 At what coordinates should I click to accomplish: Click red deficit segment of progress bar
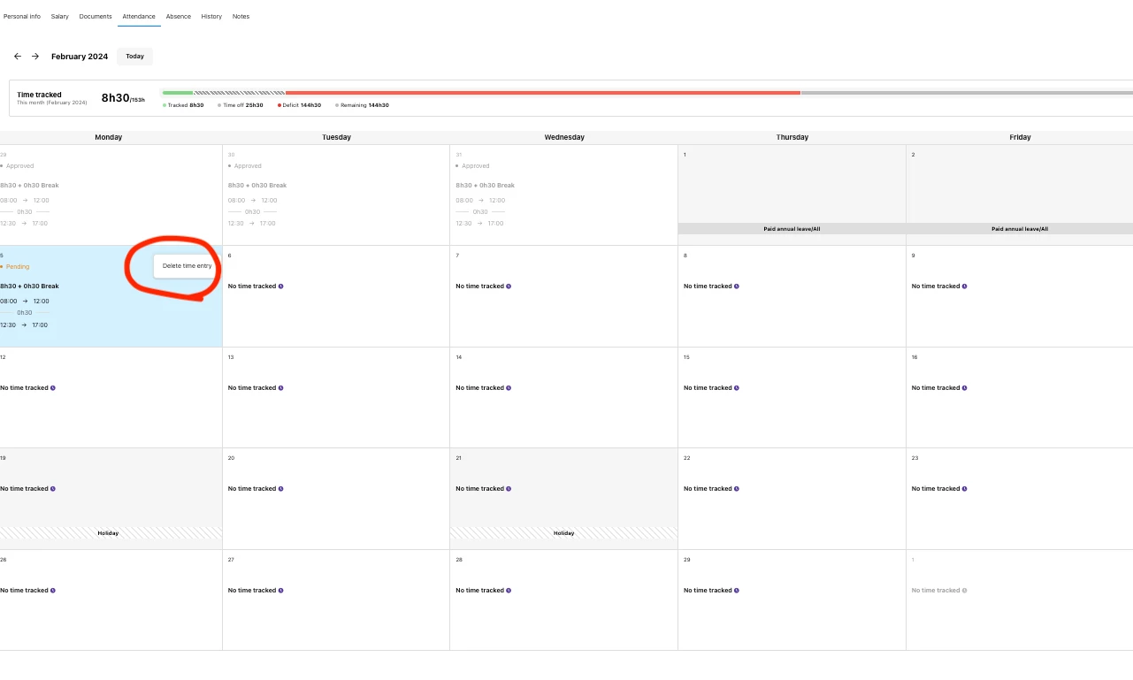(x=543, y=92)
